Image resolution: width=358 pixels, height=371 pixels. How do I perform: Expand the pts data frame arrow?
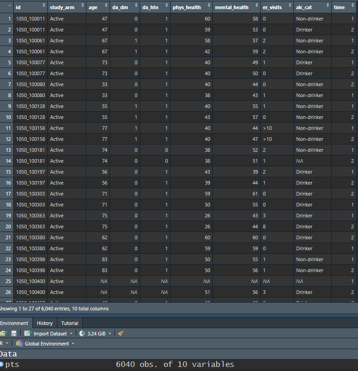(2, 364)
